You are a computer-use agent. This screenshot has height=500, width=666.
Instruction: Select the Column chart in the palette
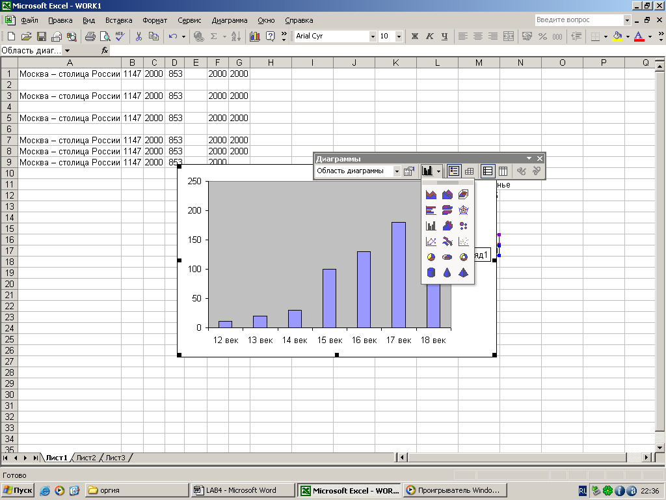pyautogui.click(x=431, y=226)
